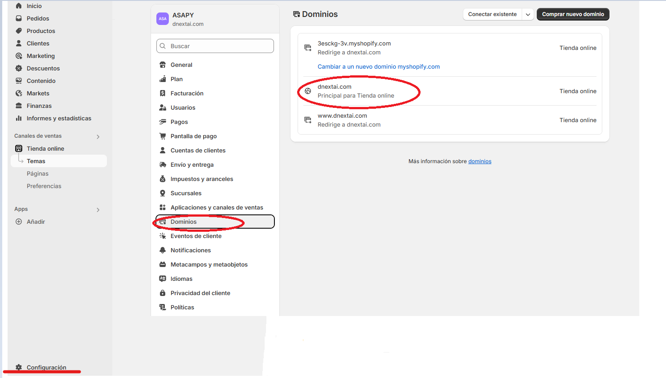Expand the Apps section chevron

coord(98,210)
